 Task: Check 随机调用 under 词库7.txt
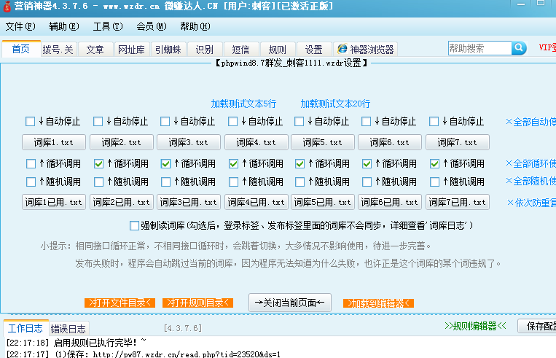pyautogui.click(x=435, y=182)
